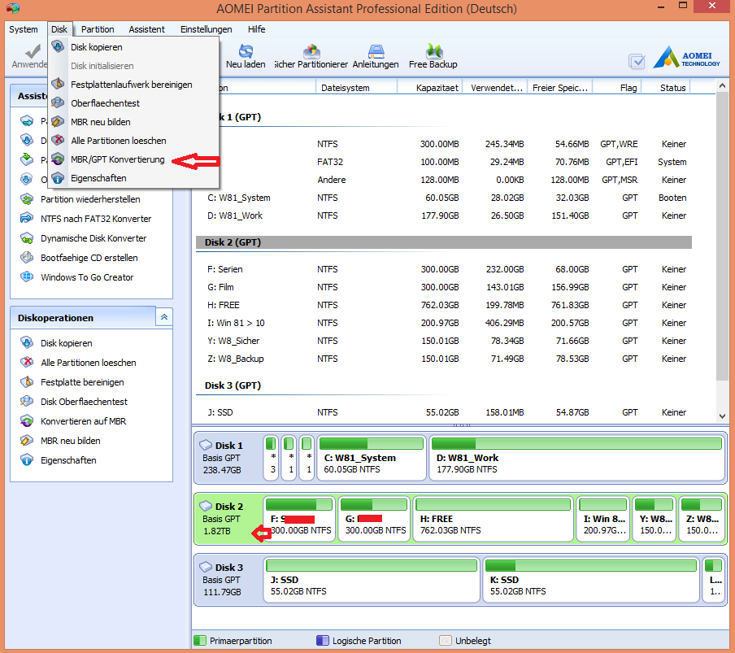
Task: Click MBR/GPT Konvertierung icon in menu
Action: tap(58, 159)
